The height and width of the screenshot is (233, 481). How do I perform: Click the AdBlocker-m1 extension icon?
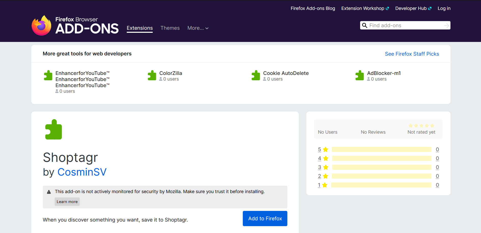360,75
